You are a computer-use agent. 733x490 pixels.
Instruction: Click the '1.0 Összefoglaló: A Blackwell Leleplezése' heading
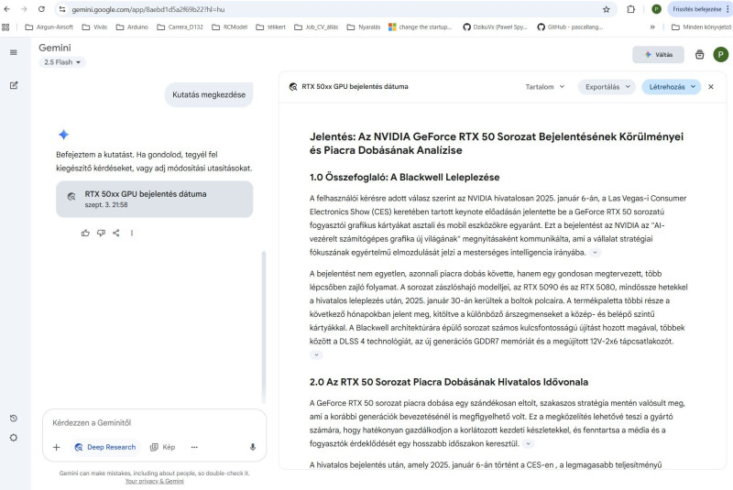[404, 177]
